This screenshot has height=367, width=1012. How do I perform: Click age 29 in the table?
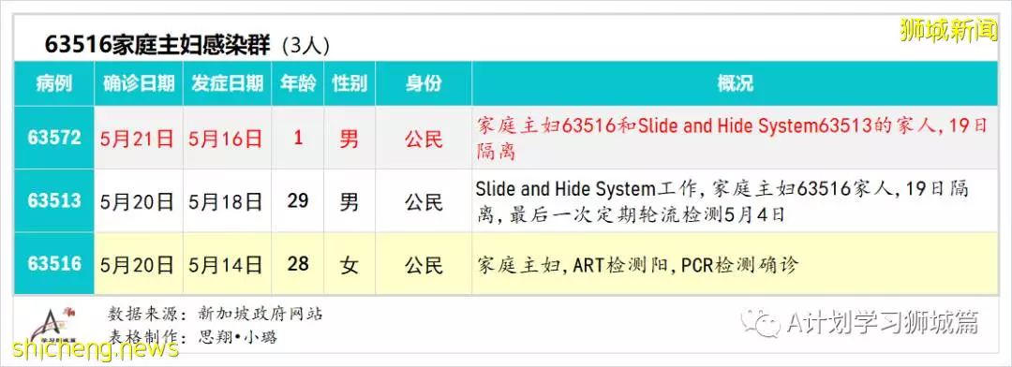point(298,200)
